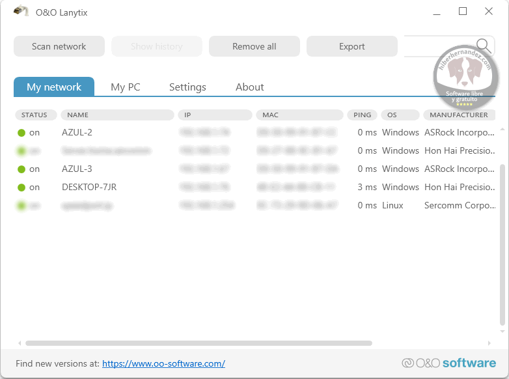Click the vertical scrollbar down arrow
The image size is (509, 379).
[x=502, y=331]
